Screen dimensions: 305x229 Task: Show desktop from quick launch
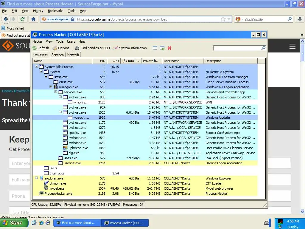coord(34,223)
